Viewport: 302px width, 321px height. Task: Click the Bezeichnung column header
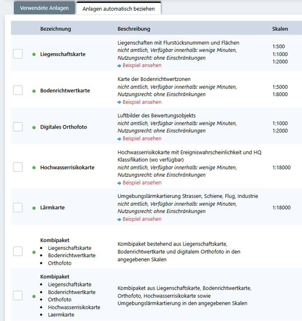coord(56,29)
